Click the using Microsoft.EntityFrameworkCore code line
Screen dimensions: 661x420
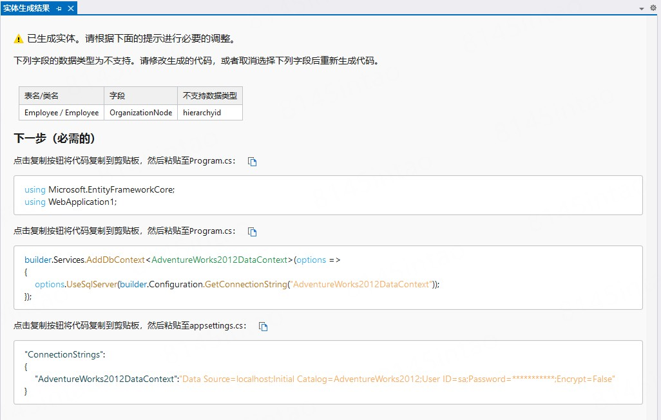click(x=100, y=189)
